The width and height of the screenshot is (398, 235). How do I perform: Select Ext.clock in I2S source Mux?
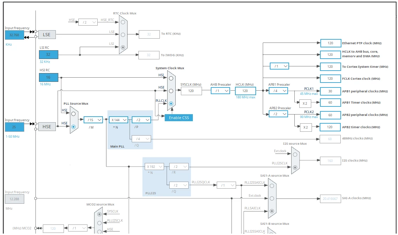pos(295,155)
